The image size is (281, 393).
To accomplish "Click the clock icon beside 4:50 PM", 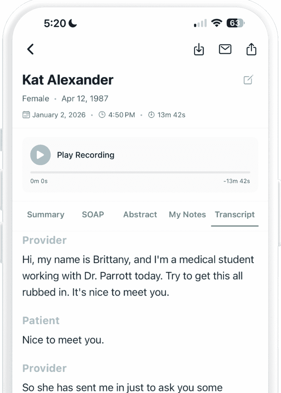I will (x=102, y=115).
